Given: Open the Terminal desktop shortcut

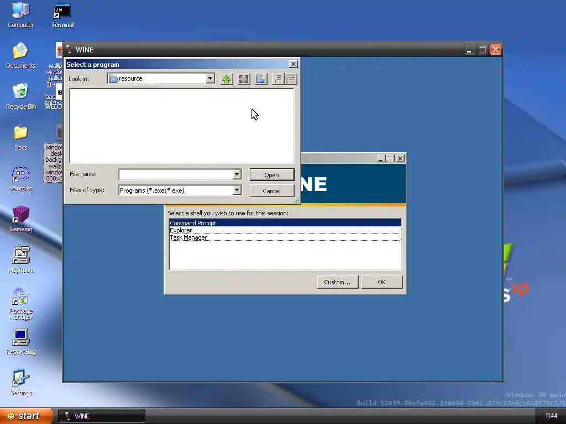Looking at the screenshot, I should 62,15.
